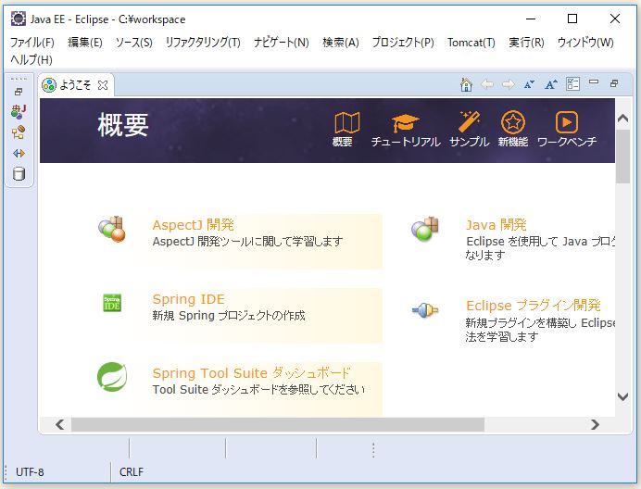Viewport: 641px width, 489px height.
Task: Open the AspectJ 開発 link
Action: click(193, 225)
